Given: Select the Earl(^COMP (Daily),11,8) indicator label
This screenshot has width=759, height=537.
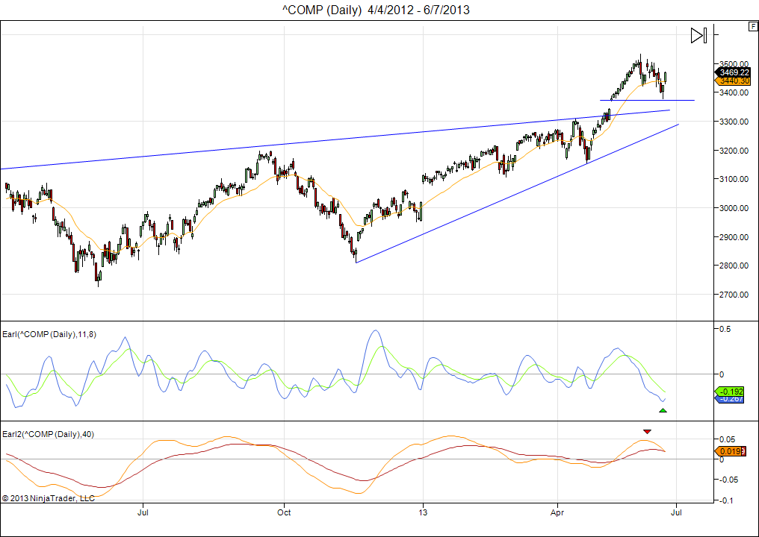Looking at the screenshot, I should 49,334.
